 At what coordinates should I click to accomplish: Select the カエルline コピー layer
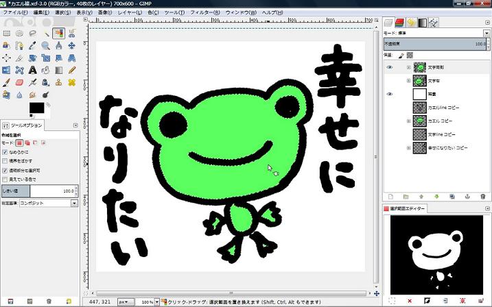click(x=436, y=108)
